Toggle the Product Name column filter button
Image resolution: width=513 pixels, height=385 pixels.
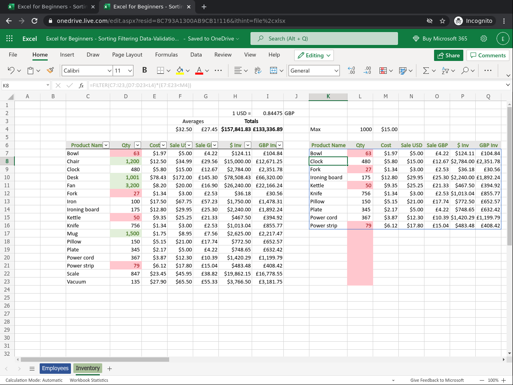click(x=106, y=145)
